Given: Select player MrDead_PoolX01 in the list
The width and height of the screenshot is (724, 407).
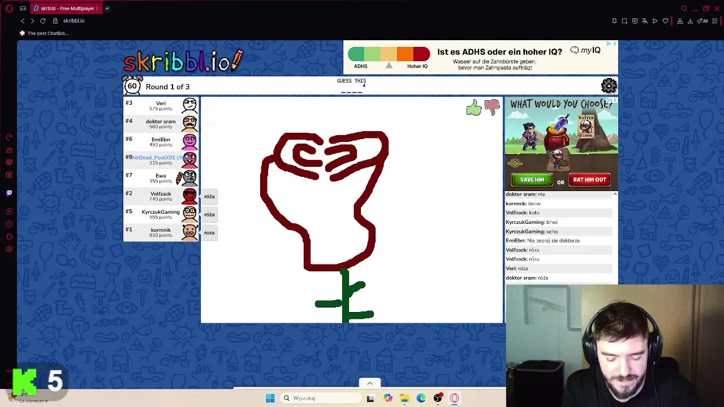Looking at the screenshot, I should click(161, 160).
